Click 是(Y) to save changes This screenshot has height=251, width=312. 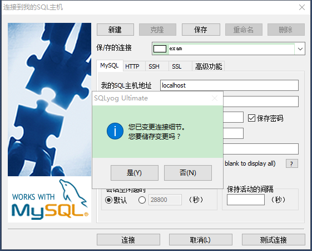(135, 173)
